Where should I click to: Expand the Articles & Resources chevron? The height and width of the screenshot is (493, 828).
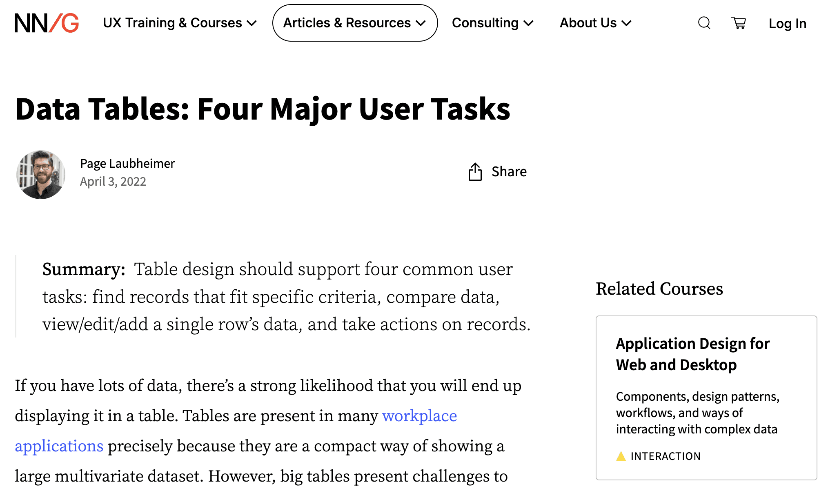[x=421, y=23]
